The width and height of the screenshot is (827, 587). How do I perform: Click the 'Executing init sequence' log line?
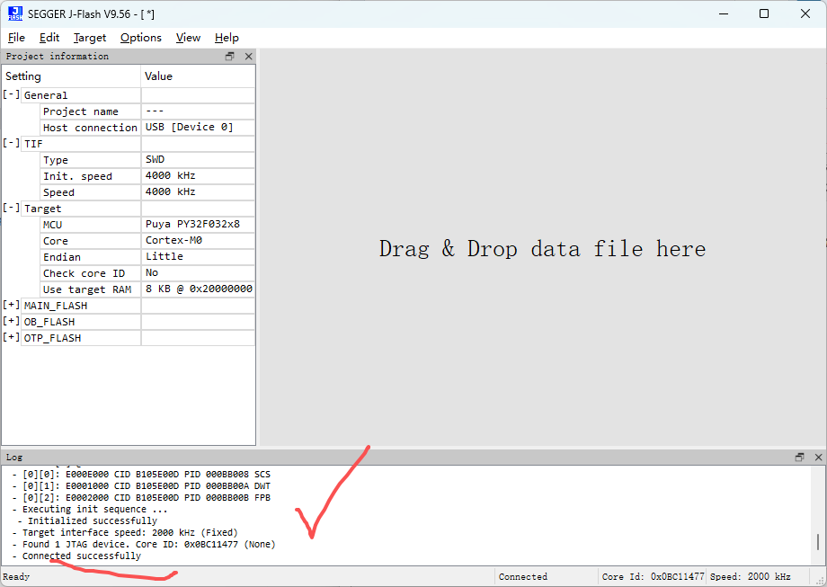click(x=90, y=510)
